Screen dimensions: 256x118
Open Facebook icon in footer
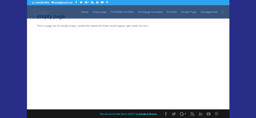coord(166,114)
